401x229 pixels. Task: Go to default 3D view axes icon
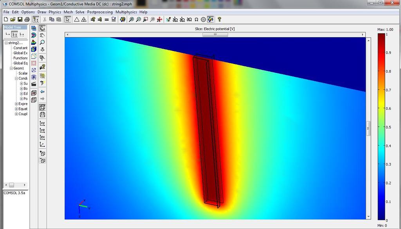click(x=42, y=144)
